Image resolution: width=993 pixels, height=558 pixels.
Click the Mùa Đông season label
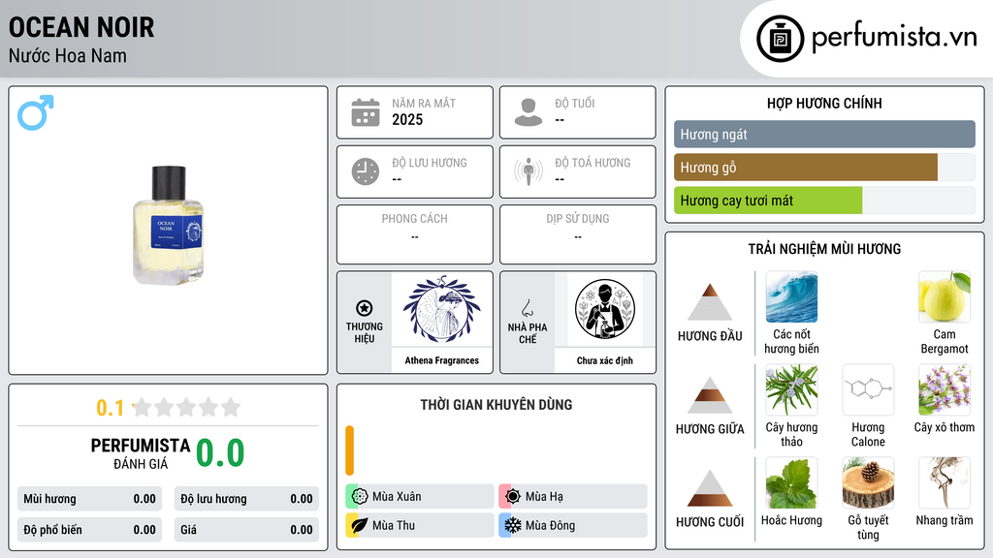click(x=551, y=526)
